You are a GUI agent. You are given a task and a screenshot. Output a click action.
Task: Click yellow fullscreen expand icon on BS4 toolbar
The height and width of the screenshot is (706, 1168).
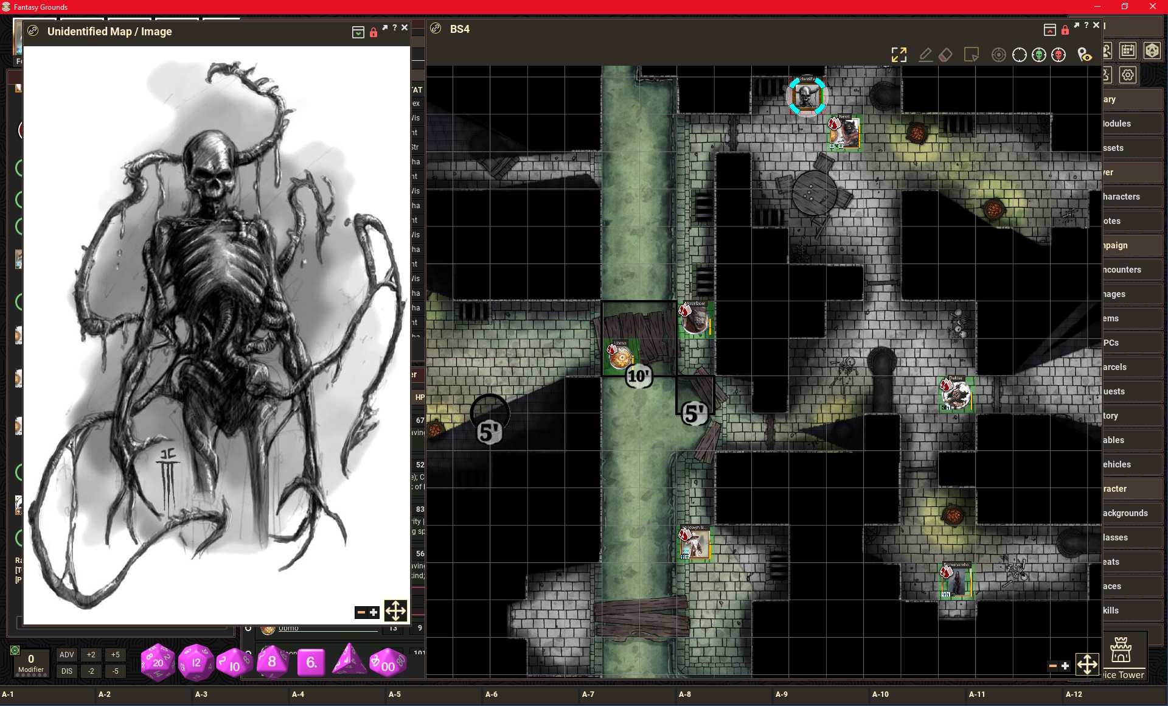pyautogui.click(x=899, y=55)
